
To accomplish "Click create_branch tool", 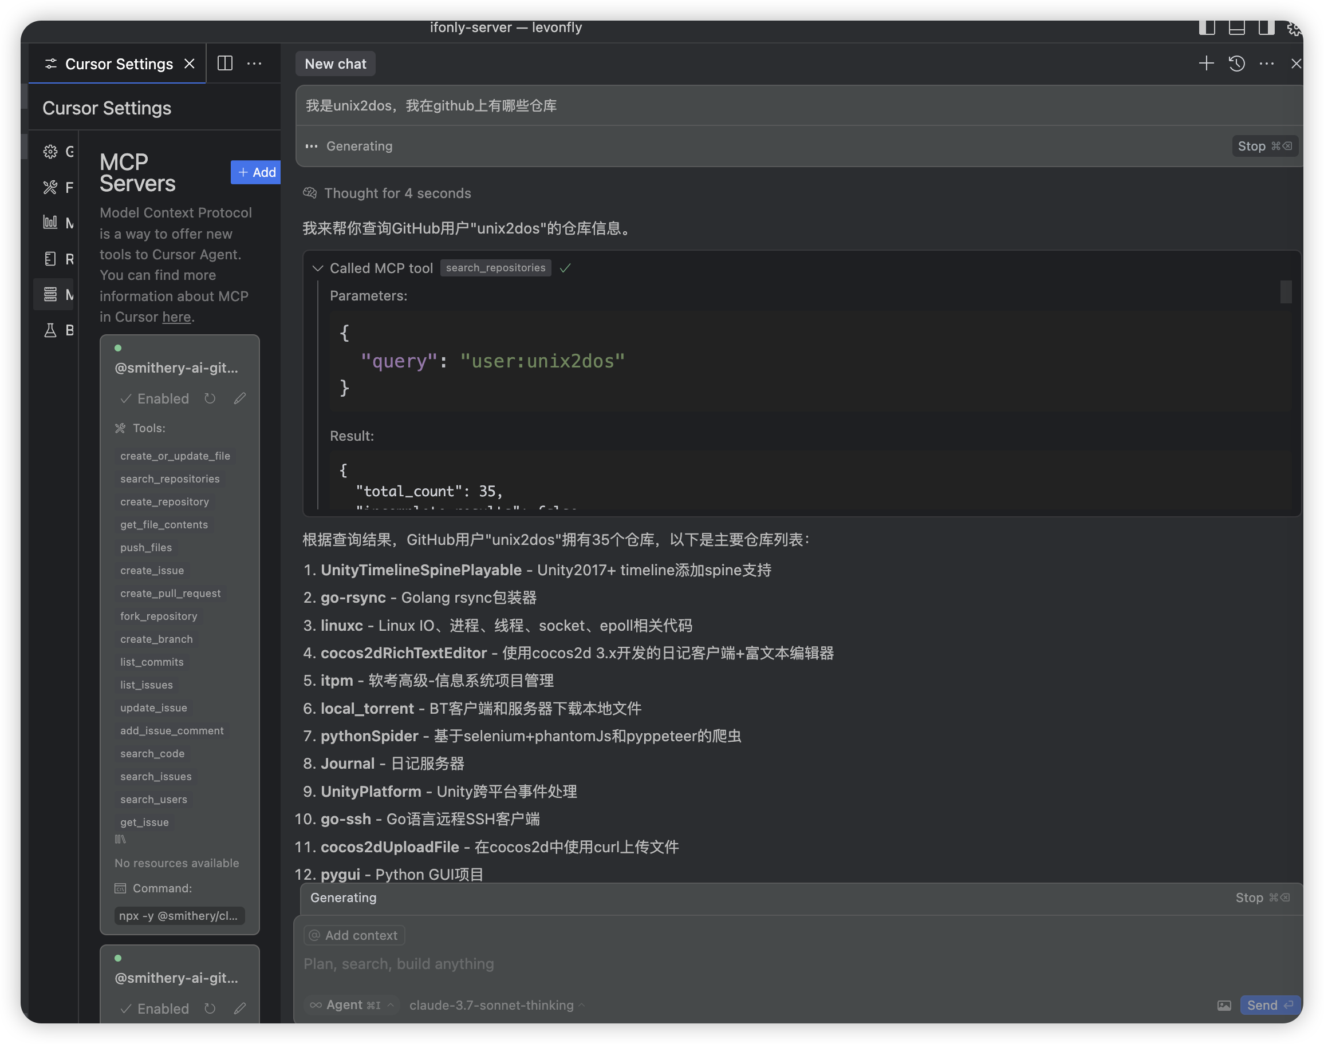I will 156,639.
